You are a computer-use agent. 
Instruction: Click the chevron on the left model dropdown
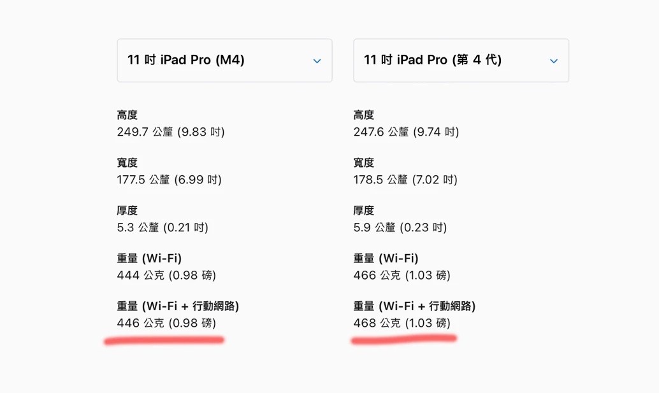[x=317, y=61]
